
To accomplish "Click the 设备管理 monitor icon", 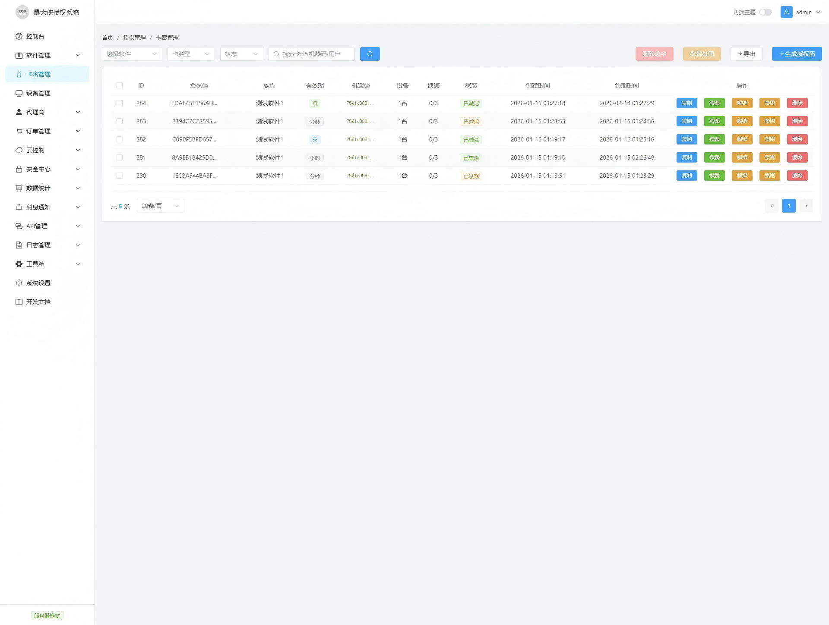I will pos(19,93).
